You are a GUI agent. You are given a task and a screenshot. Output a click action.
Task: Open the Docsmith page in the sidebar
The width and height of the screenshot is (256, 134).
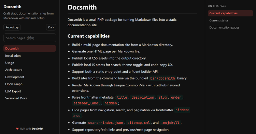30,48
